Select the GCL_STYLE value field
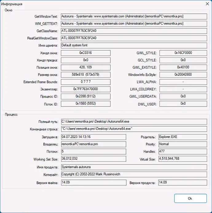This screenshot has height=213, width=212. click(183, 60)
